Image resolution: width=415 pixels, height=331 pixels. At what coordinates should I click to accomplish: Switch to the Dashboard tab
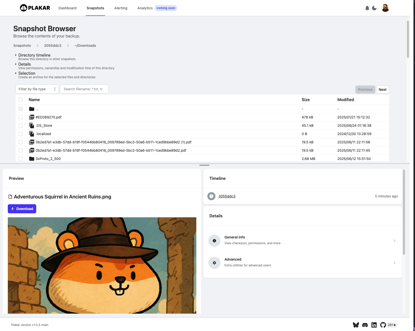click(67, 8)
